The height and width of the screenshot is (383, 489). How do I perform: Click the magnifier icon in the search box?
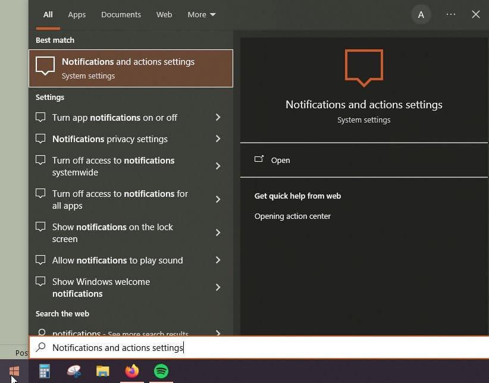41,347
